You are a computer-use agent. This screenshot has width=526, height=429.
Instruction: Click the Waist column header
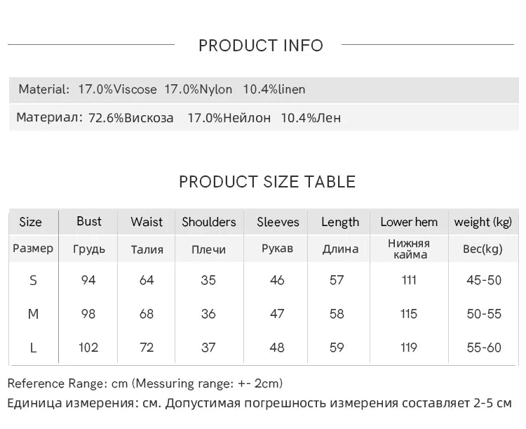click(147, 222)
